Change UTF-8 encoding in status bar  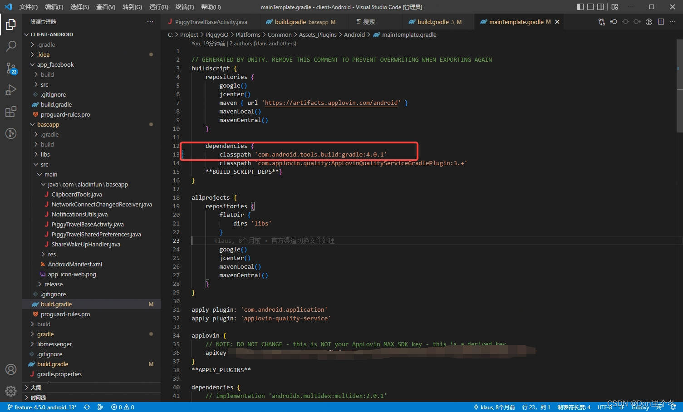point(604,407)
